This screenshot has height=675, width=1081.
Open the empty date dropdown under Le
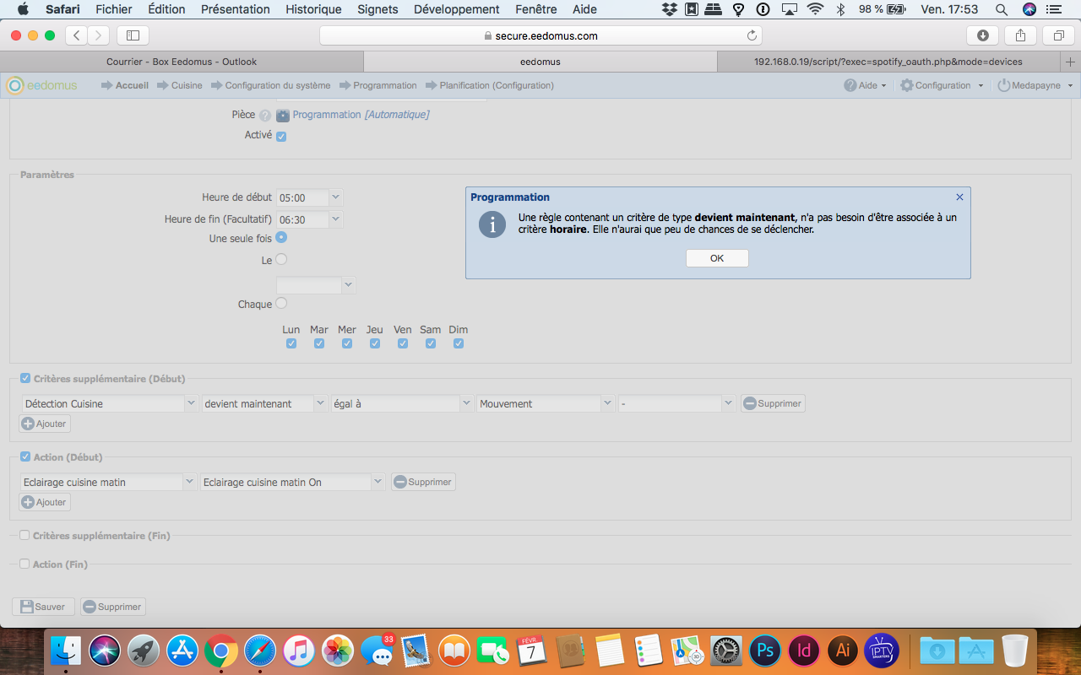pyautogui.click(x=348, y=285)
